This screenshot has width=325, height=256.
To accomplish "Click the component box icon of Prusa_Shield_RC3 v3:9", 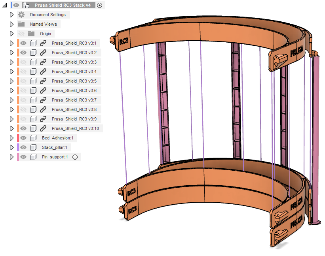I will (x=33, y=119).
